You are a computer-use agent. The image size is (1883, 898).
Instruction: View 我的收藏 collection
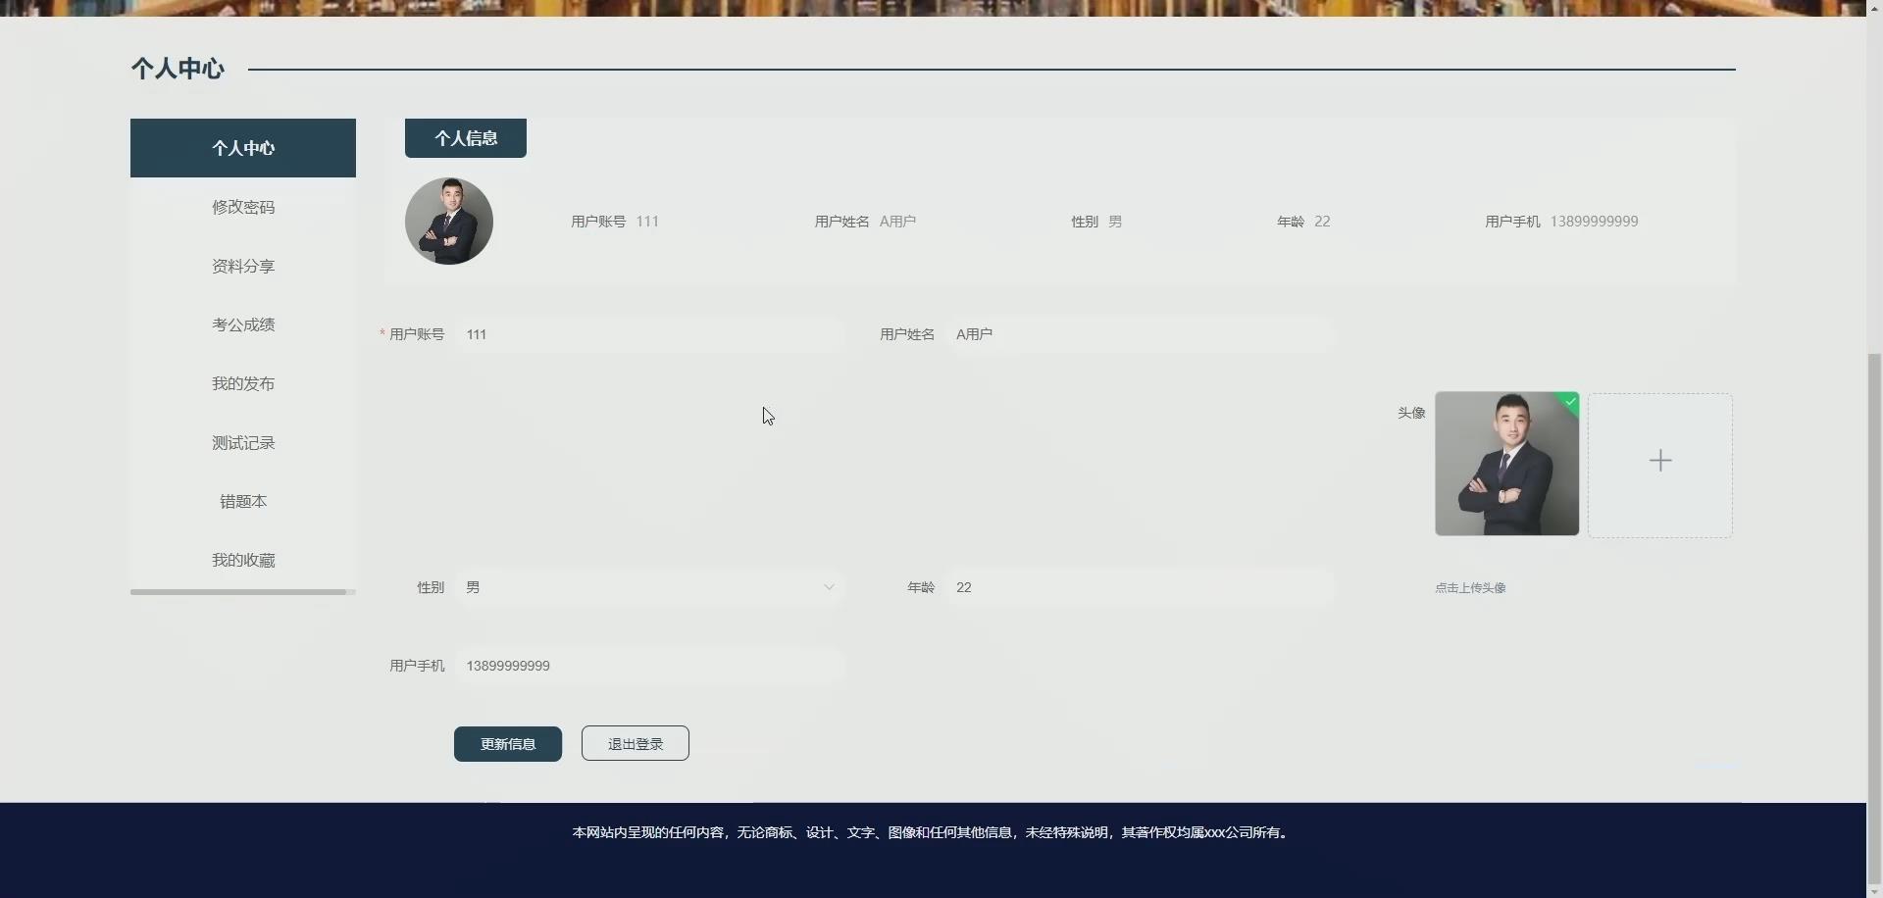242,560
